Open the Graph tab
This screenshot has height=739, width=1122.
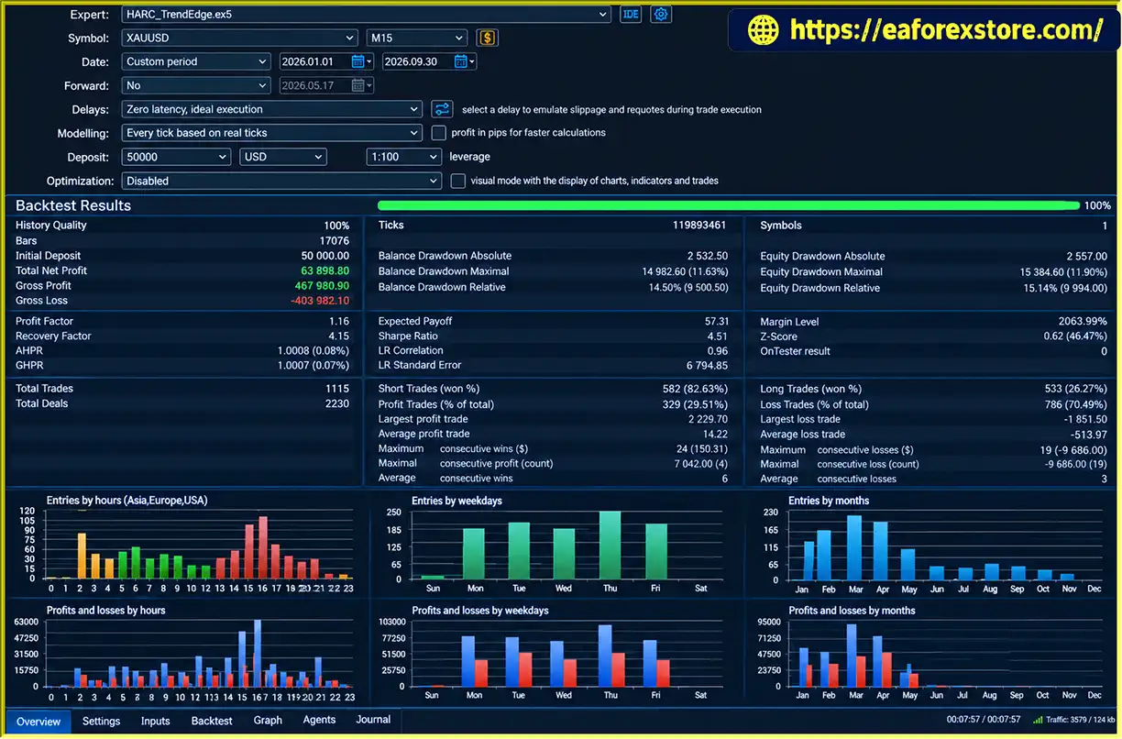coord(268,721)
